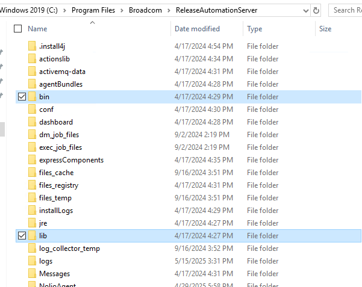Select the exec_job_files folder name
The height and width of the screenshot is (287, 362).
click(60, 147)
